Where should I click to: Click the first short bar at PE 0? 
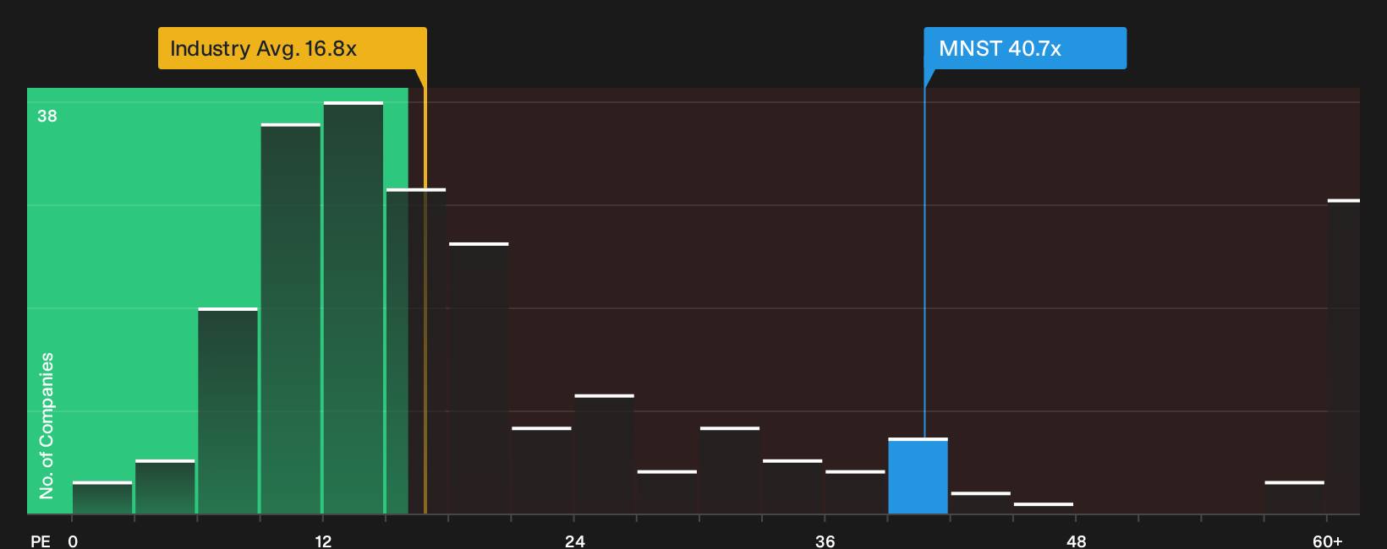coord(102,498)
